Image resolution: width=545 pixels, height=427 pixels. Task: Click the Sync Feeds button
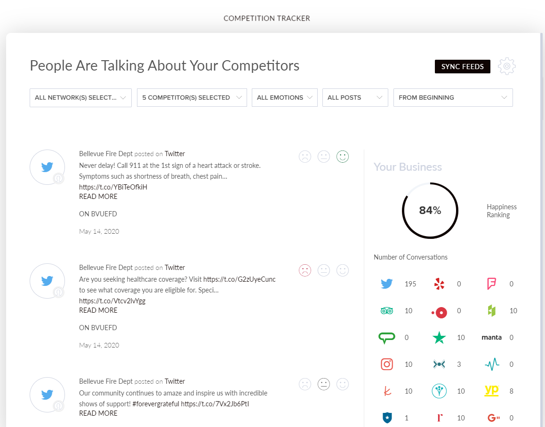coord(462,67)
